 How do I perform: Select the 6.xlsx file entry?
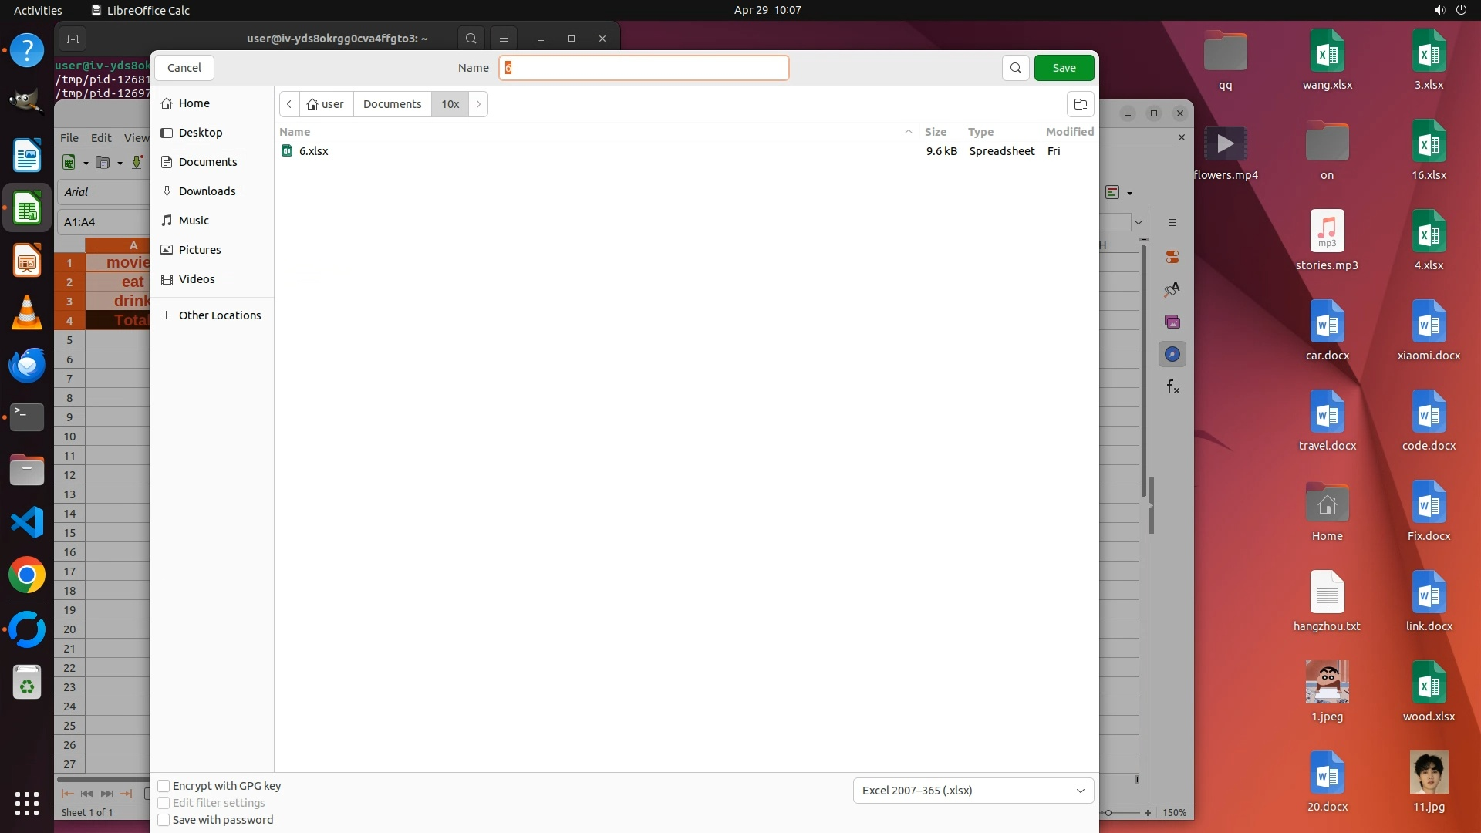click(x=314, y=151)
